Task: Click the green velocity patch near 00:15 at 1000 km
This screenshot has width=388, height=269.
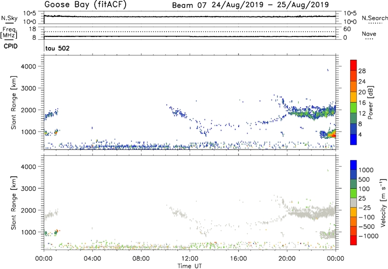Action: [46, 233]
